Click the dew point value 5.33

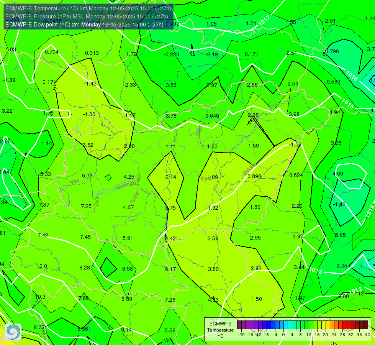pos(46,174)
